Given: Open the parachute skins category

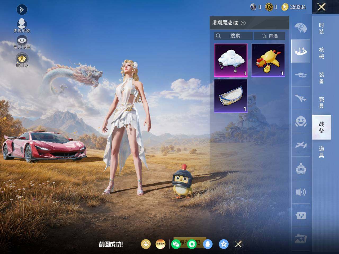Looking at the screenshot, I should coord(301,28).
